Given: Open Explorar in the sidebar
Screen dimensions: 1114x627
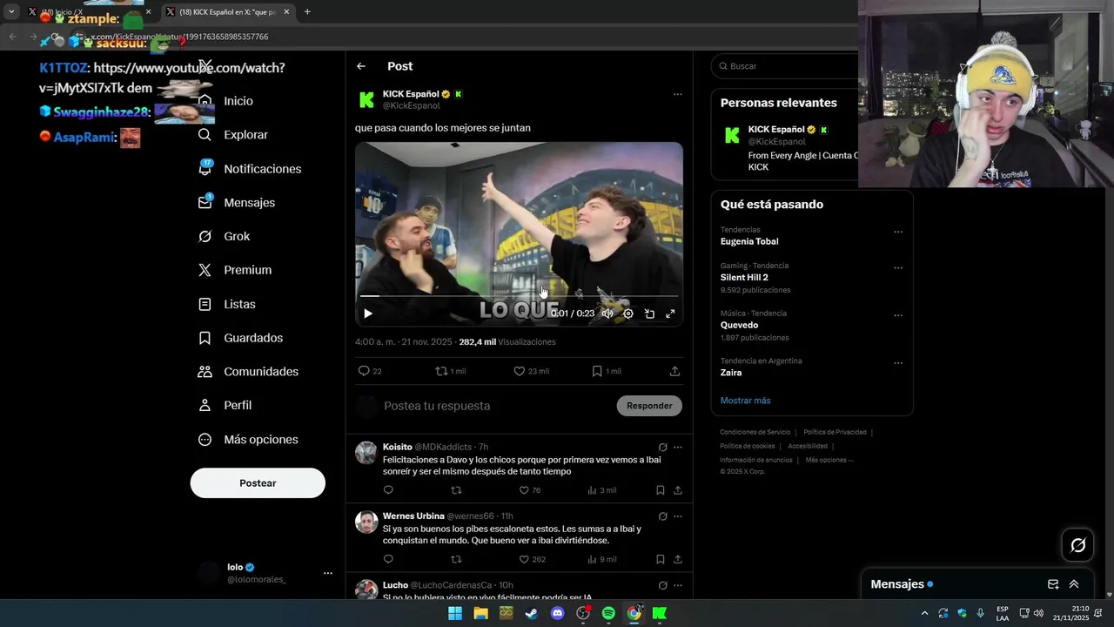Looking at the screenshot, I should click(232, 135).
